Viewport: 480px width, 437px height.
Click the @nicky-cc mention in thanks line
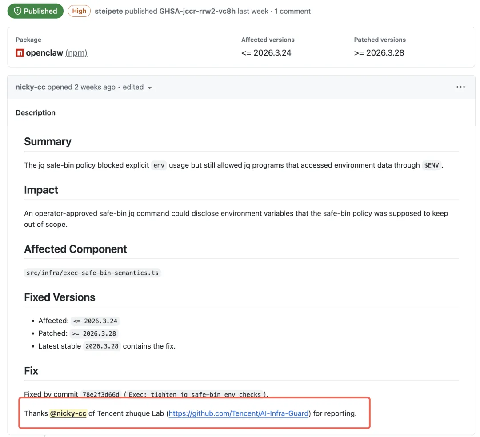coord(68,413)
